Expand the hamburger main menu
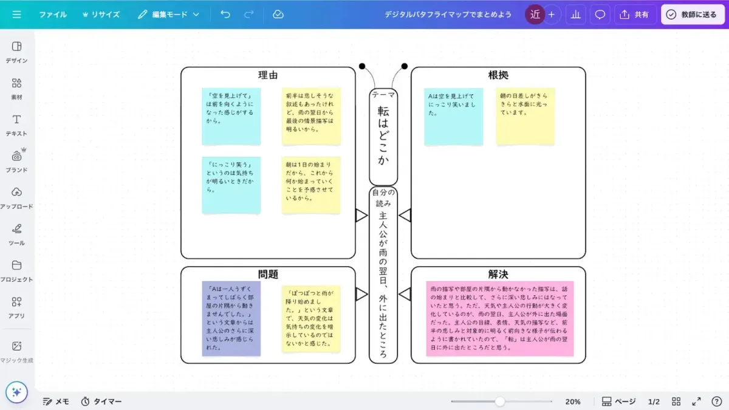This screenshot has width=729, height=410. pos(16,14)
